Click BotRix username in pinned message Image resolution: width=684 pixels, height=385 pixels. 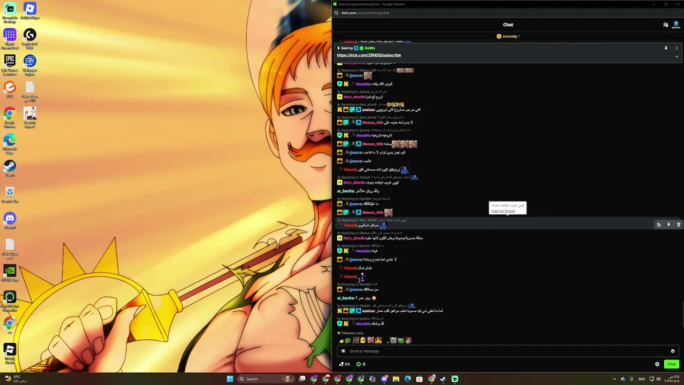(x=370, y=48)
